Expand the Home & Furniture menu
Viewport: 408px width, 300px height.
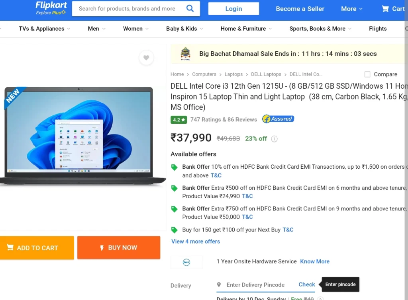point(246,29)
